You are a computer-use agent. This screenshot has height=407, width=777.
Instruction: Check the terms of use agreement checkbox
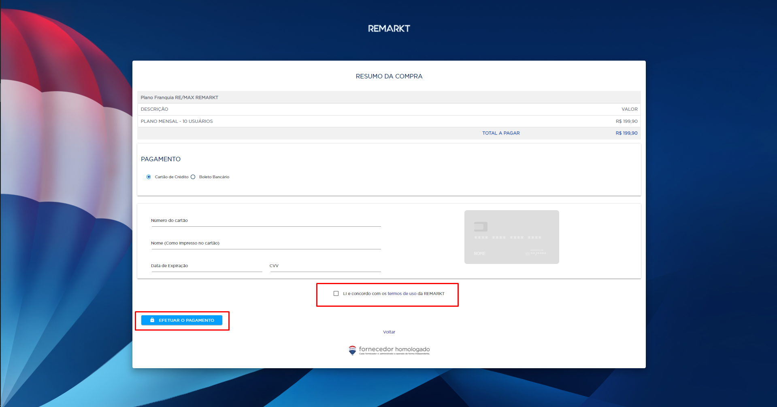pyautogui.click(x=336, y=293)
